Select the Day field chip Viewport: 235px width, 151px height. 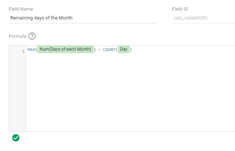123,50
